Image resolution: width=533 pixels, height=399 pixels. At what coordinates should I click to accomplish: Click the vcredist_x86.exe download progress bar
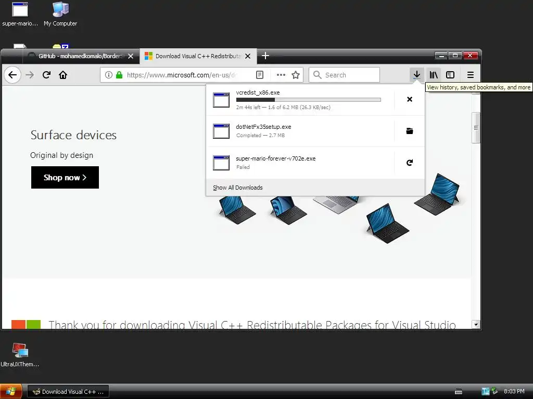coord(308,100)
